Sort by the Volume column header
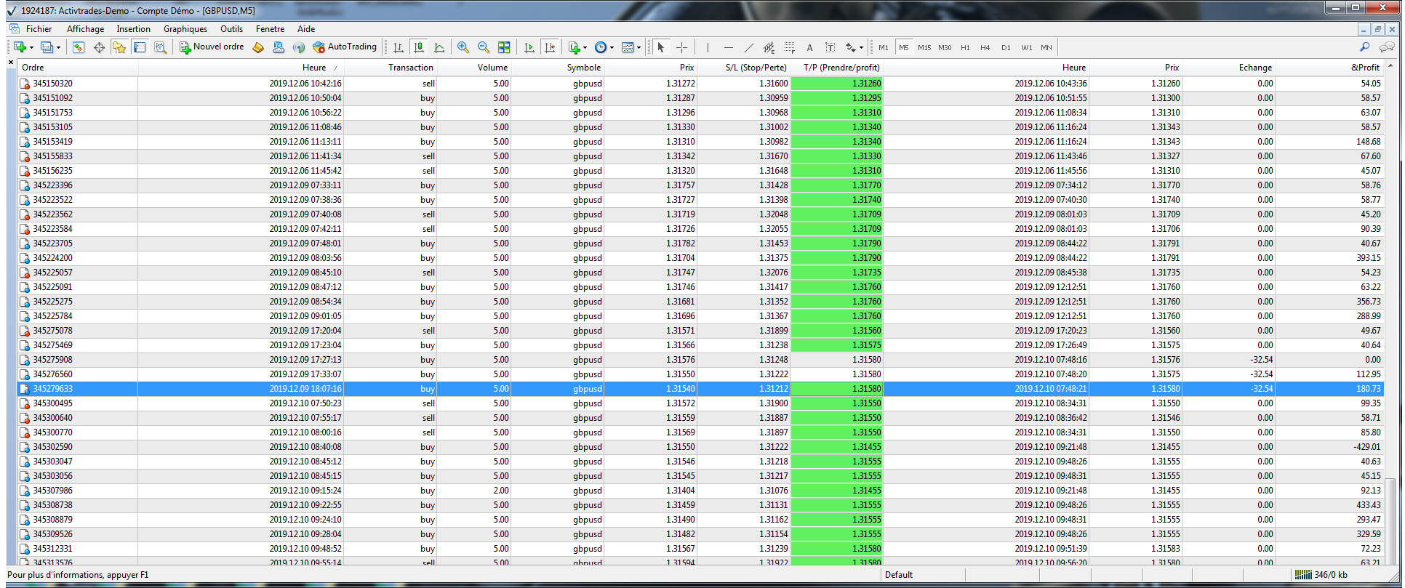Screen dimensions: 1405x588 click(x=474, y=68)
